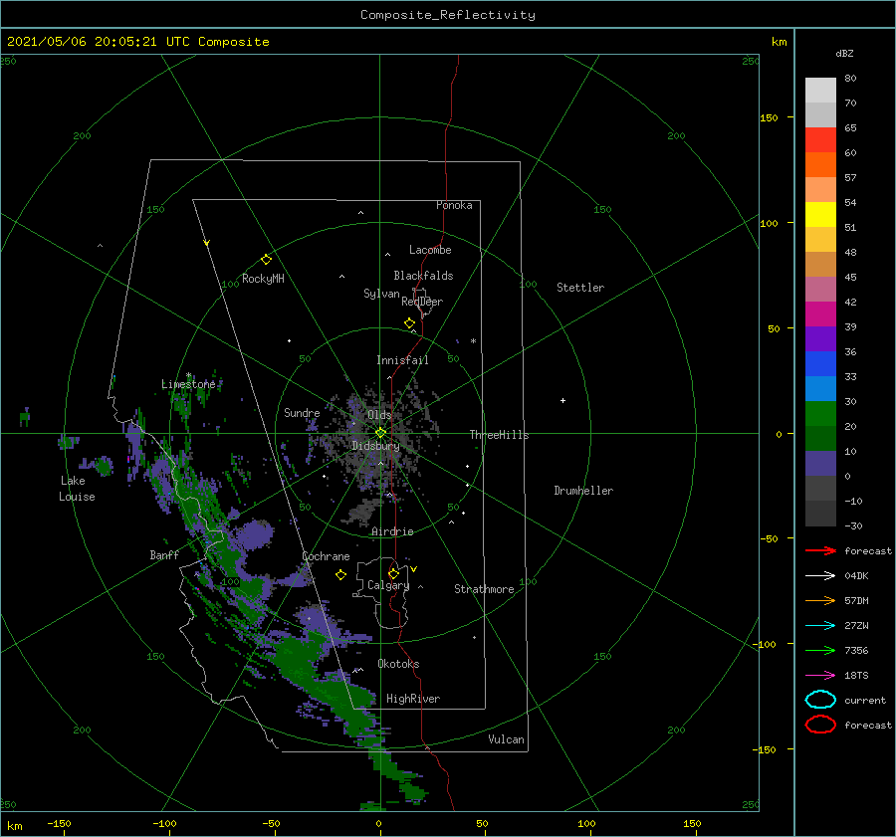
Task: Click the Sylvan label
Action: click(x=381, y=294)
